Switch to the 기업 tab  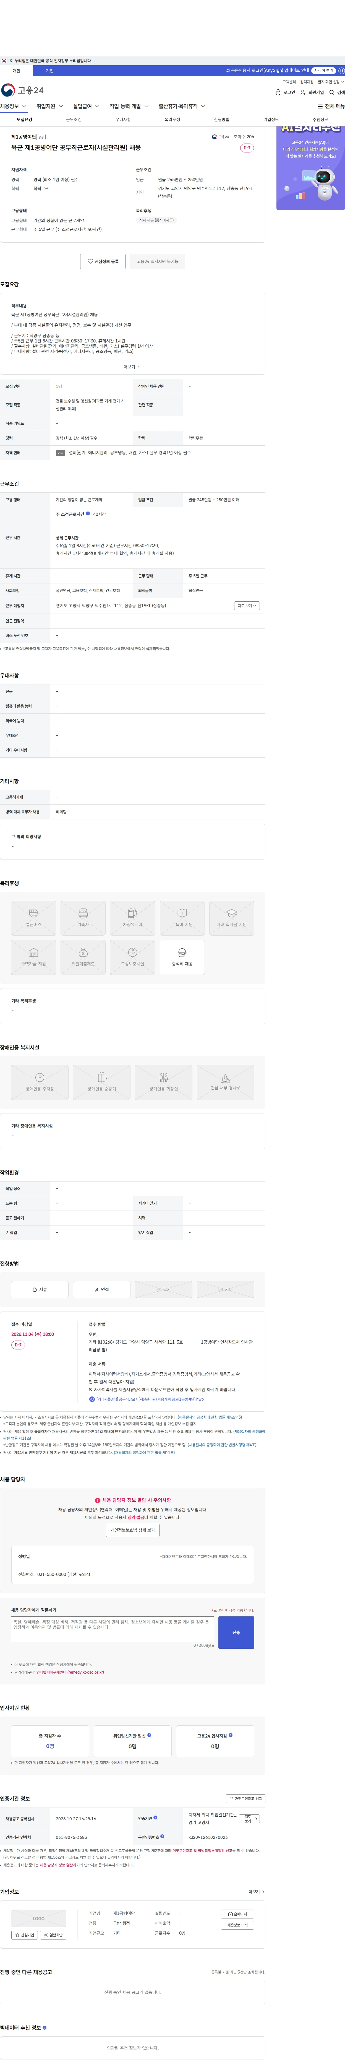tap(50, 71)
